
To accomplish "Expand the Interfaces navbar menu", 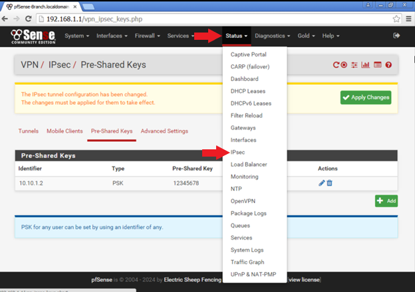I will pos(112,36).
